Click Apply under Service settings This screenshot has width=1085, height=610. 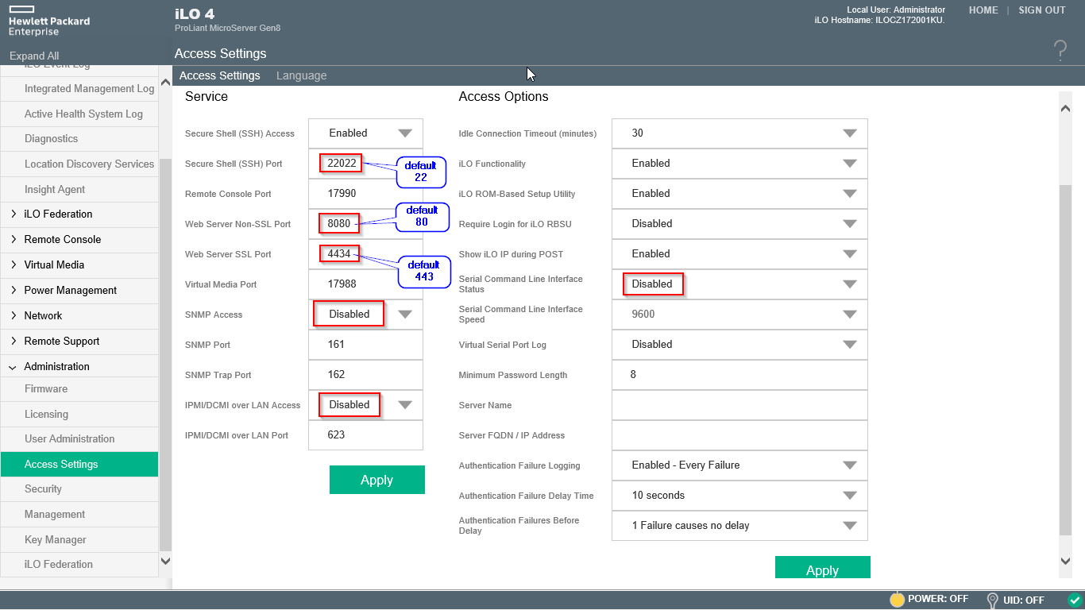tap(377, 480)
